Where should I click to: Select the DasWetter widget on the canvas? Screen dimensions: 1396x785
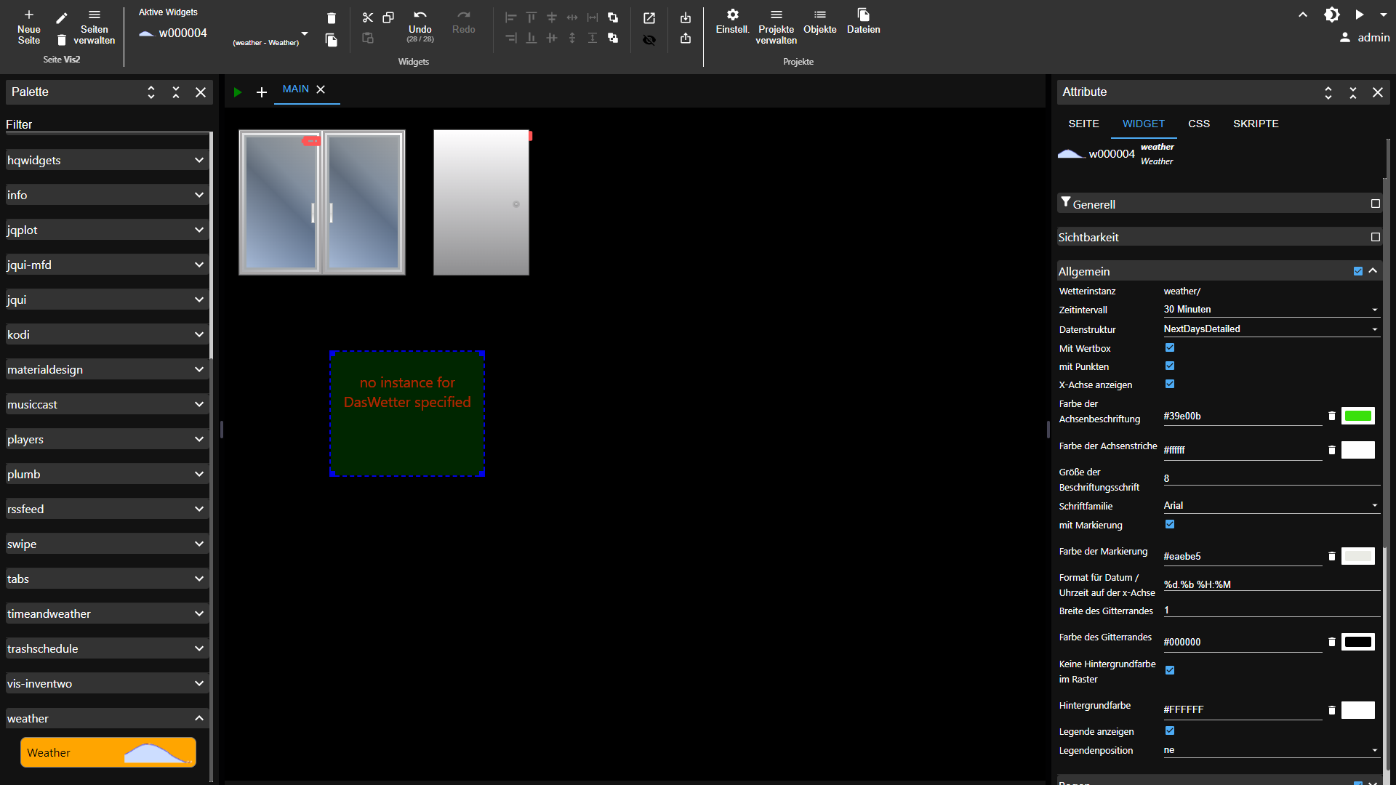click(x=407, y=414)
